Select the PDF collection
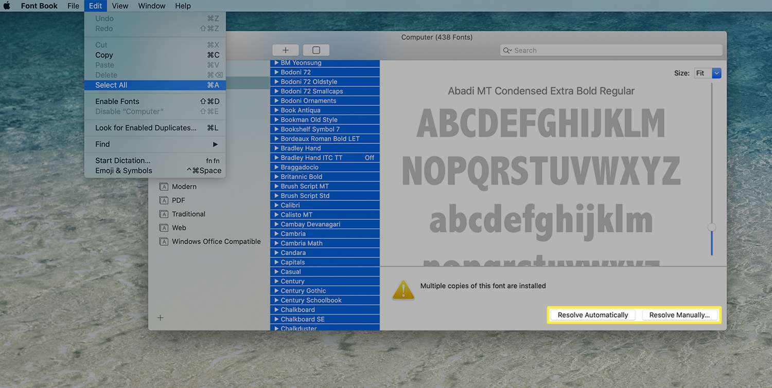The width and height of the screenshot is (772, 388). tap(179, 200)
